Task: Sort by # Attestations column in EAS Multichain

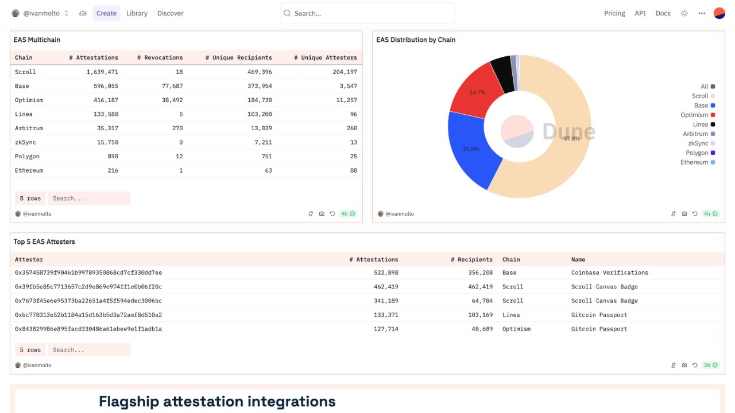Action: click(94, 57)
